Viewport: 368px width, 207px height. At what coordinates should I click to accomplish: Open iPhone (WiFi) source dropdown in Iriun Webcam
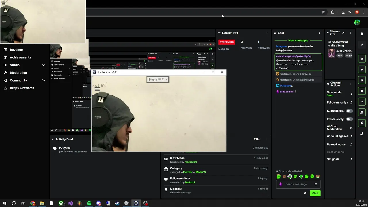coord(158,80)
